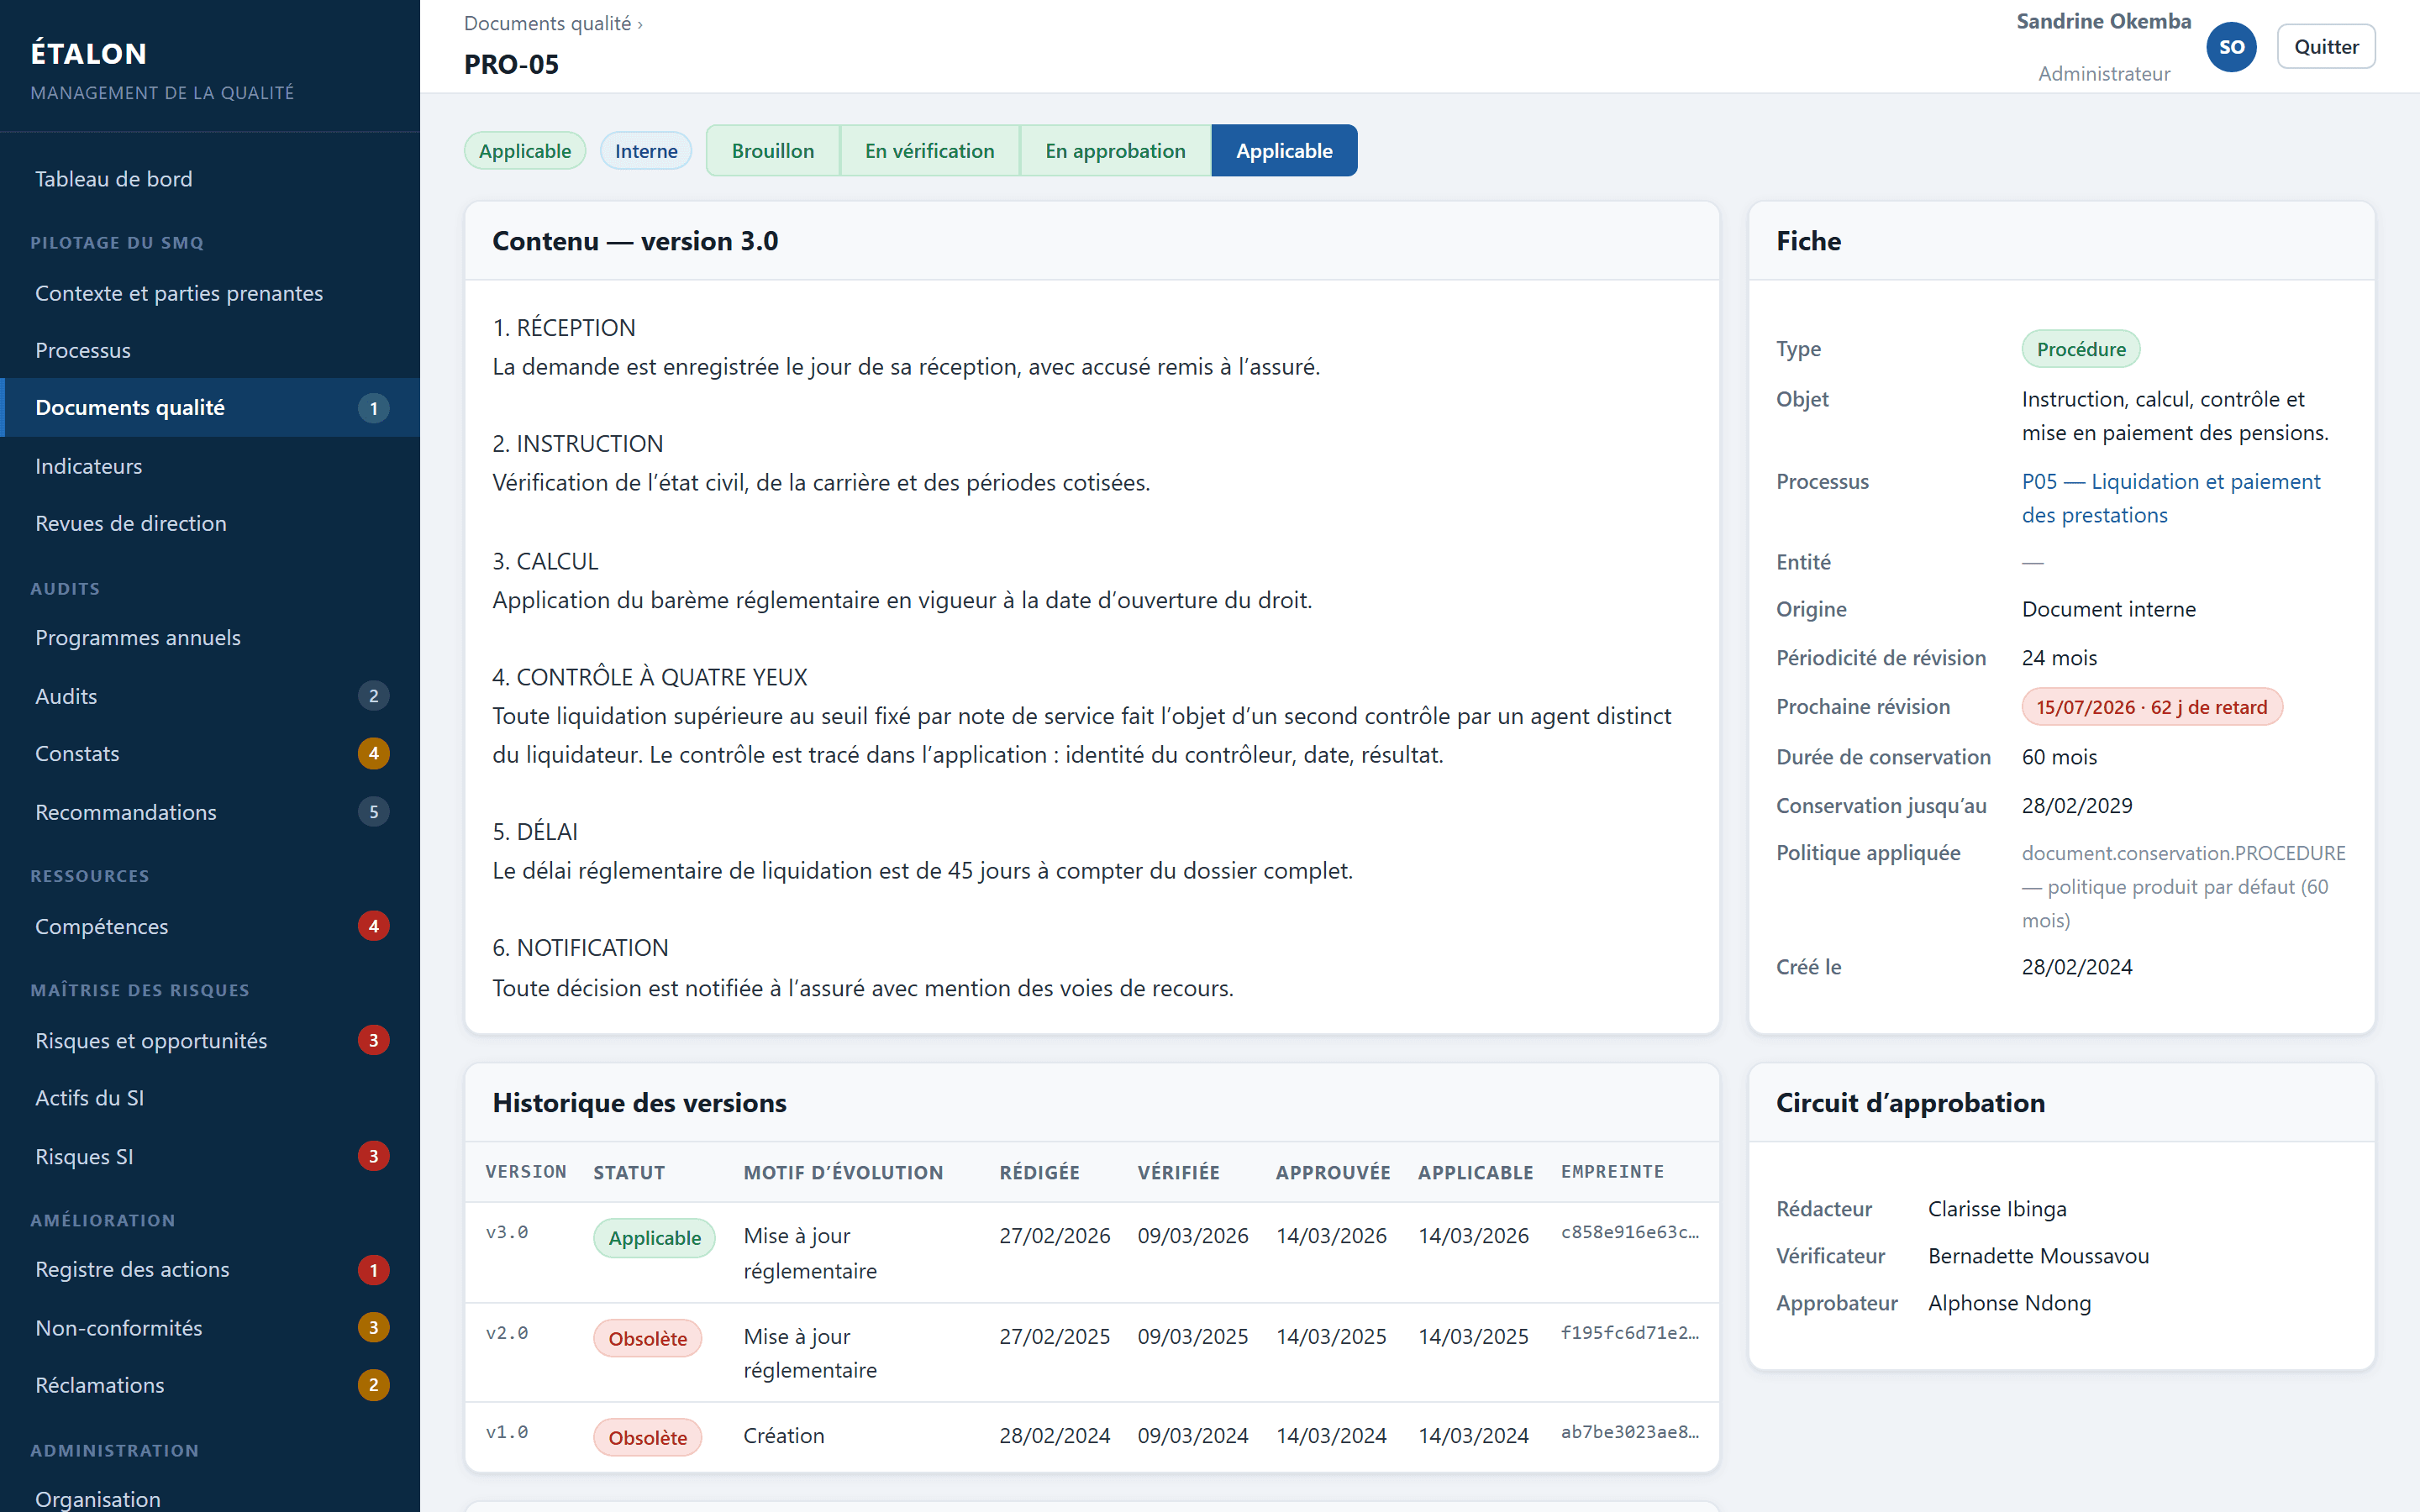This screenshot has width=2420, height=1512.
Task: Click the f195fc6d71e2 fingerprint hash
Action: pos(1630,1333)
